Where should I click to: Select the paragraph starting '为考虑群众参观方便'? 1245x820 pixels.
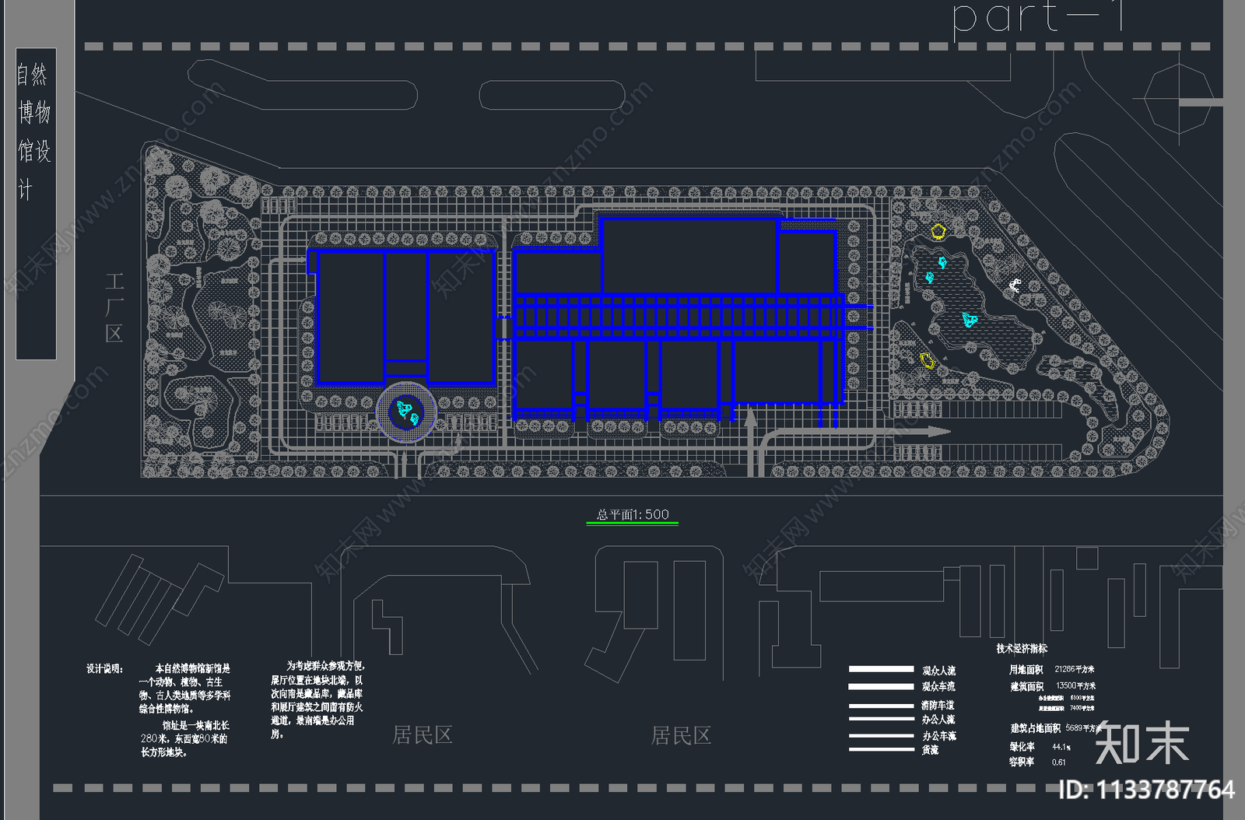coord(317,699)
